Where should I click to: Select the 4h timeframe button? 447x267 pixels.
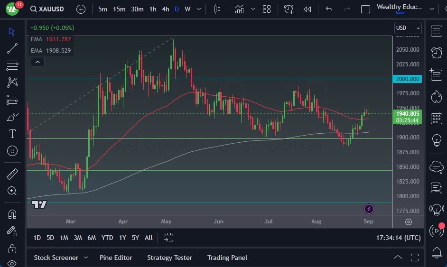165,9
